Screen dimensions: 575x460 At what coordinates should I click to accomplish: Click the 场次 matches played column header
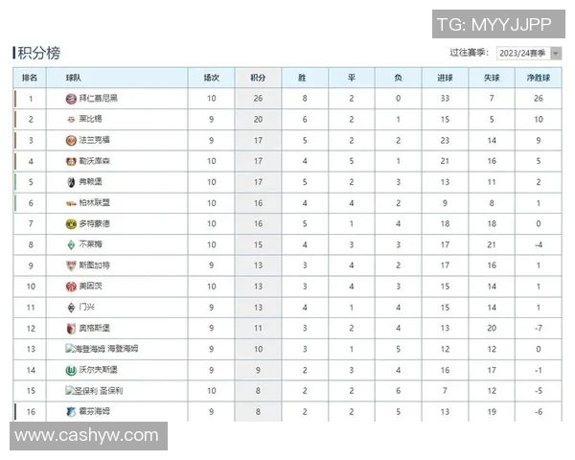coord(211,78)
